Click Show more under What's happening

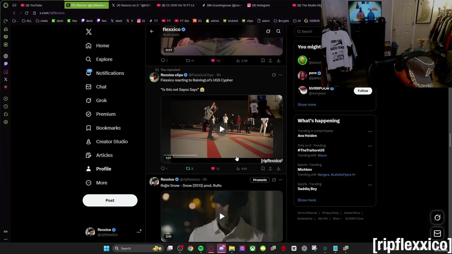307,200
